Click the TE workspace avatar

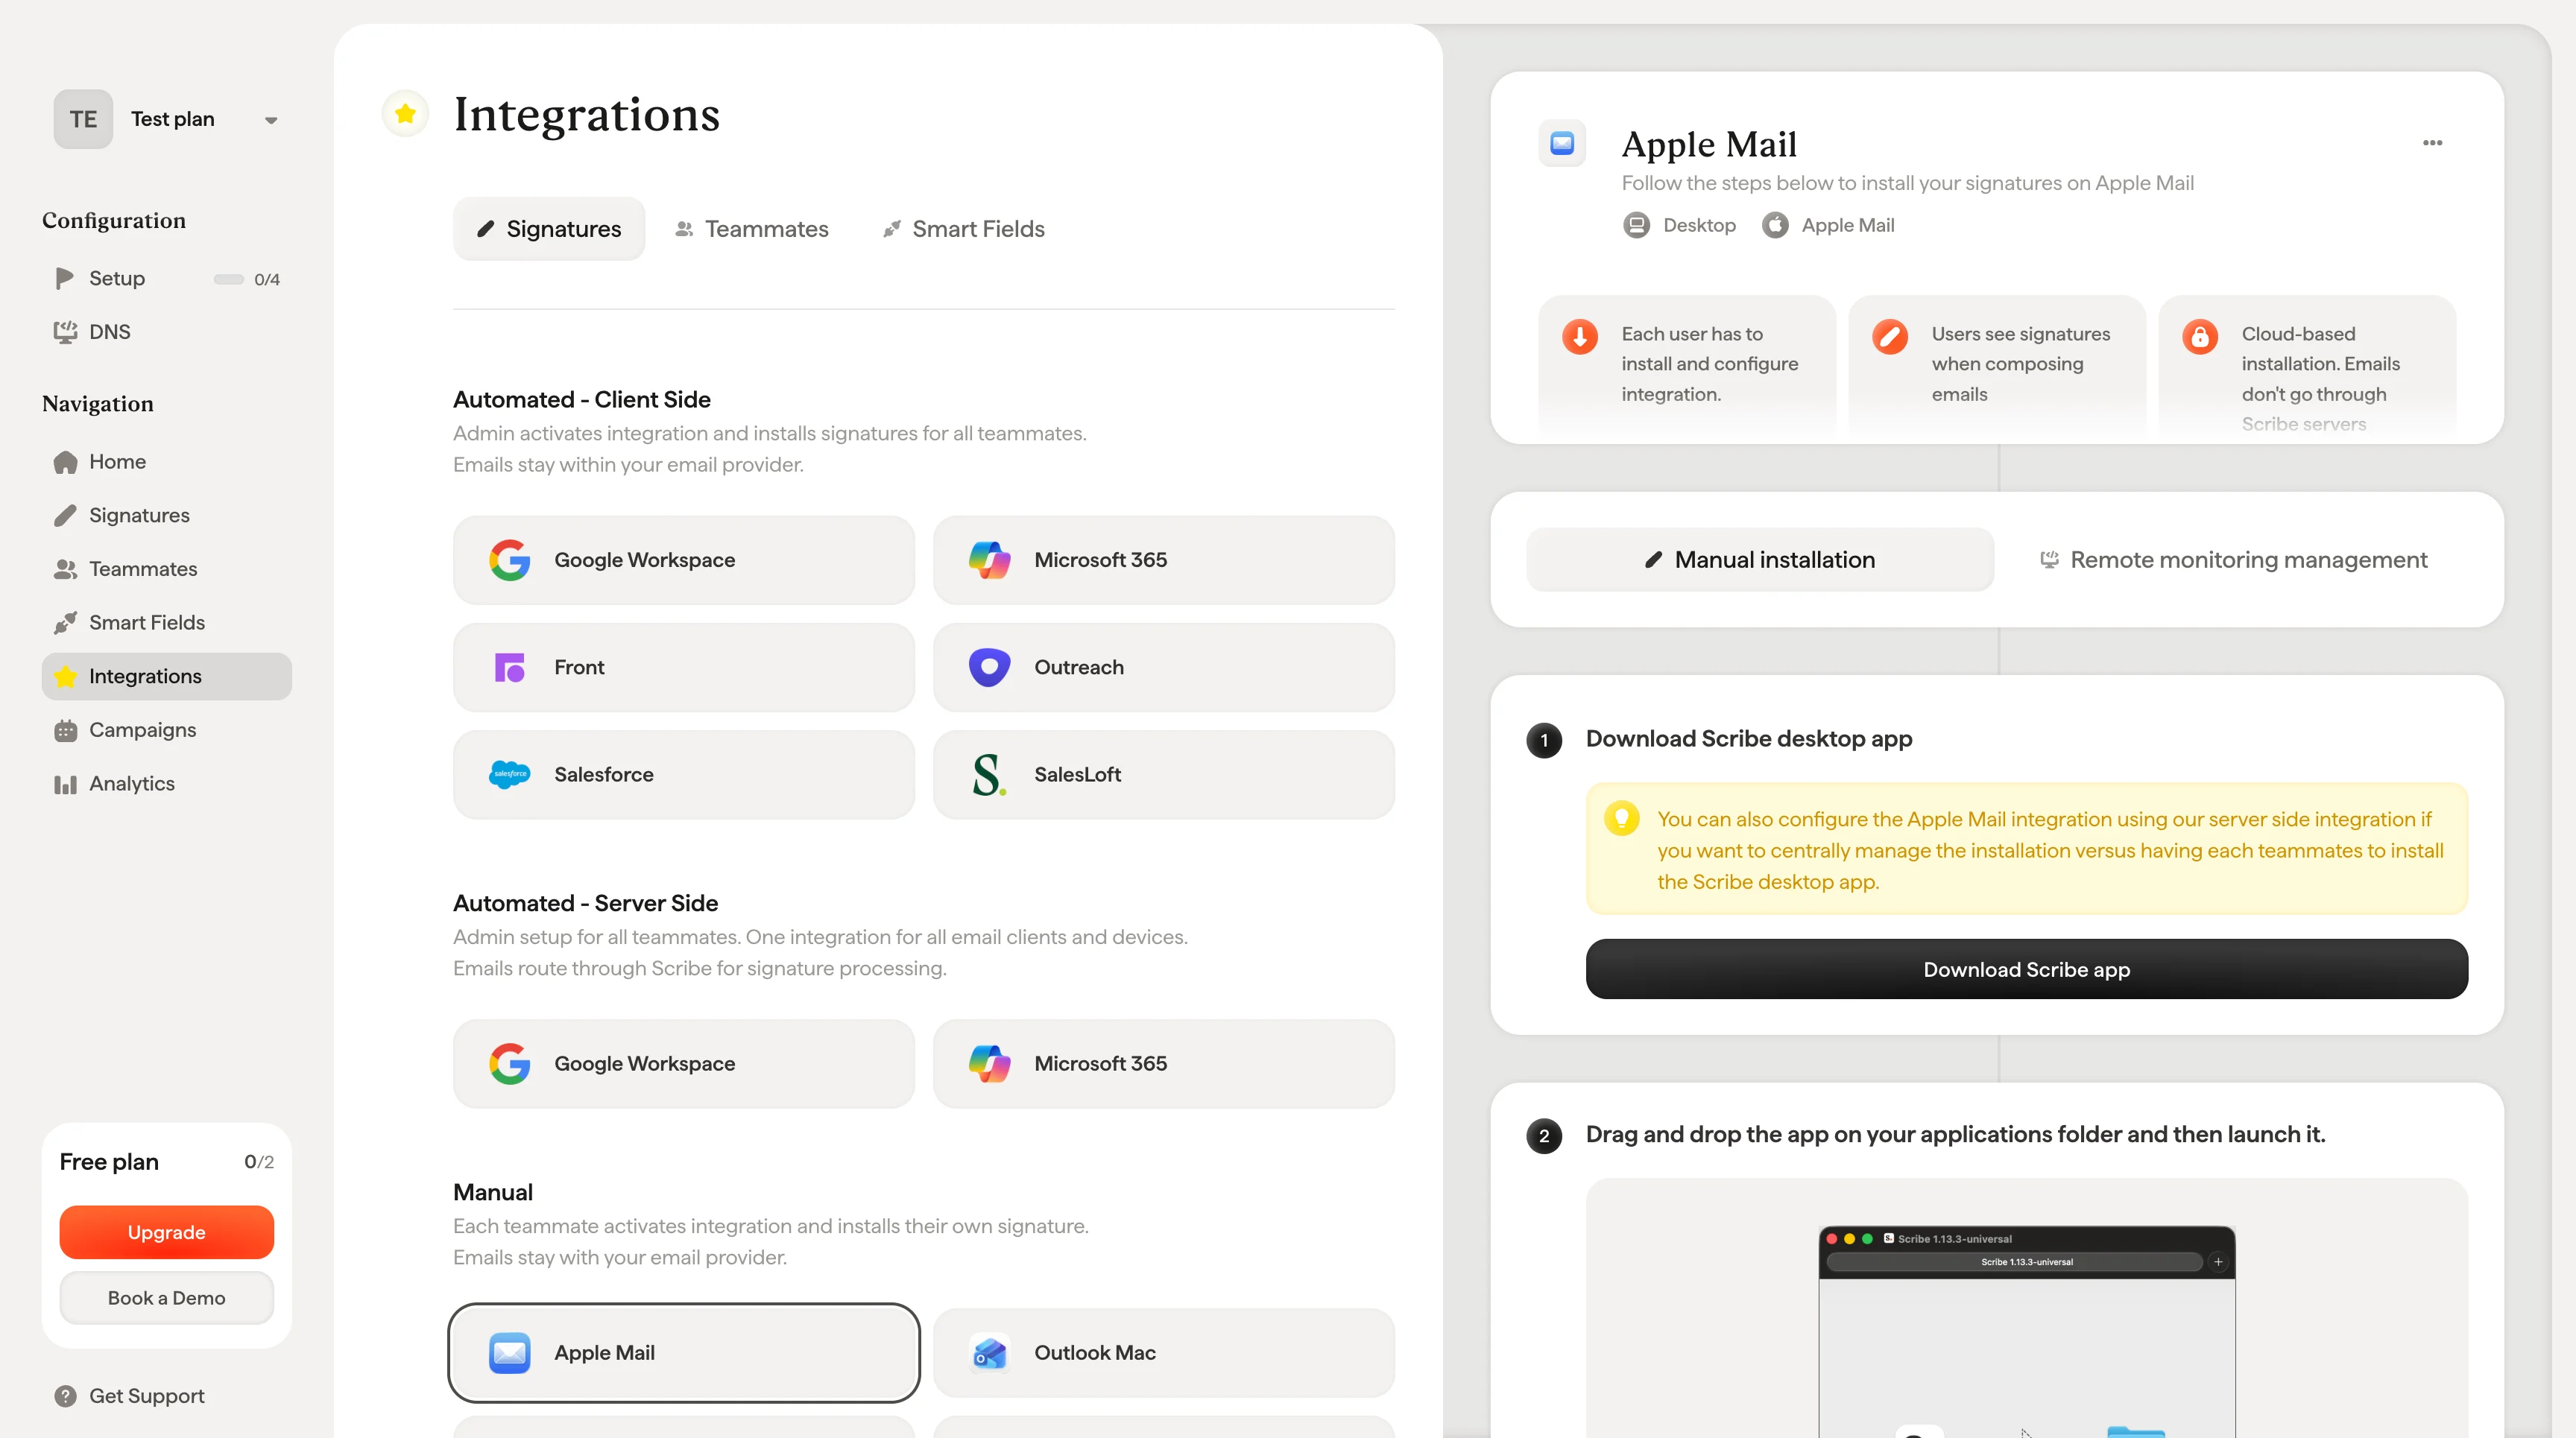tap(83, 119)
